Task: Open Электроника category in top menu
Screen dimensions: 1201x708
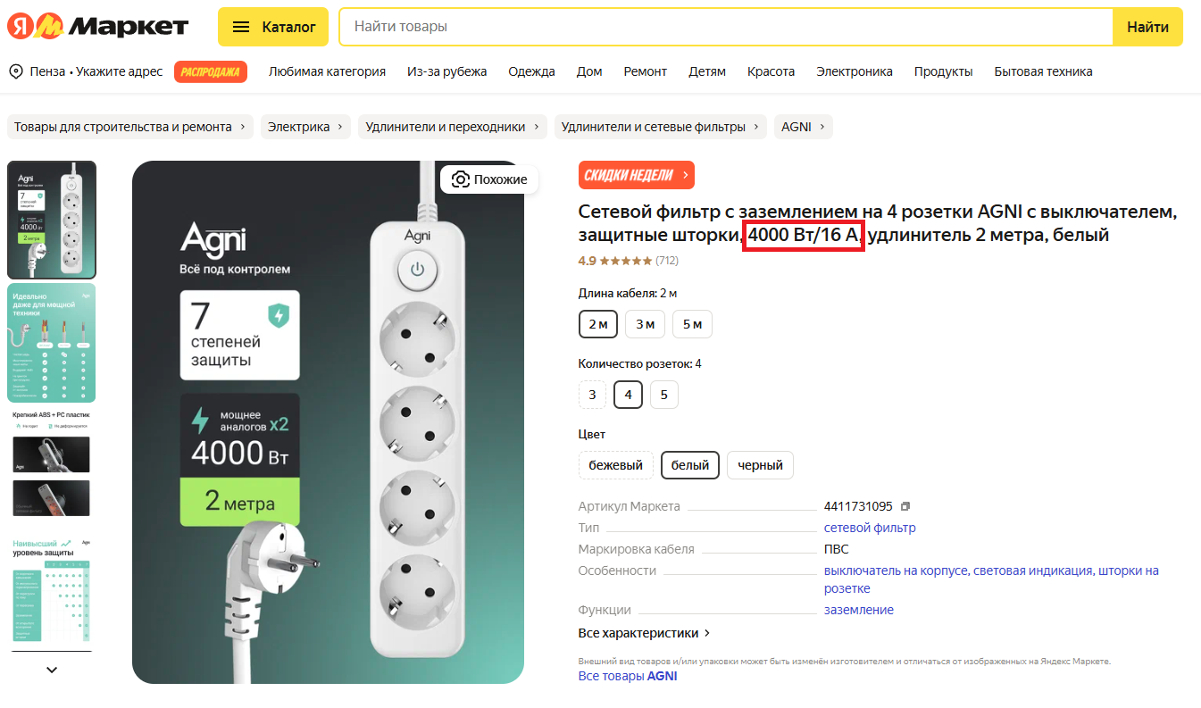Action: click(x=854, y=71)
